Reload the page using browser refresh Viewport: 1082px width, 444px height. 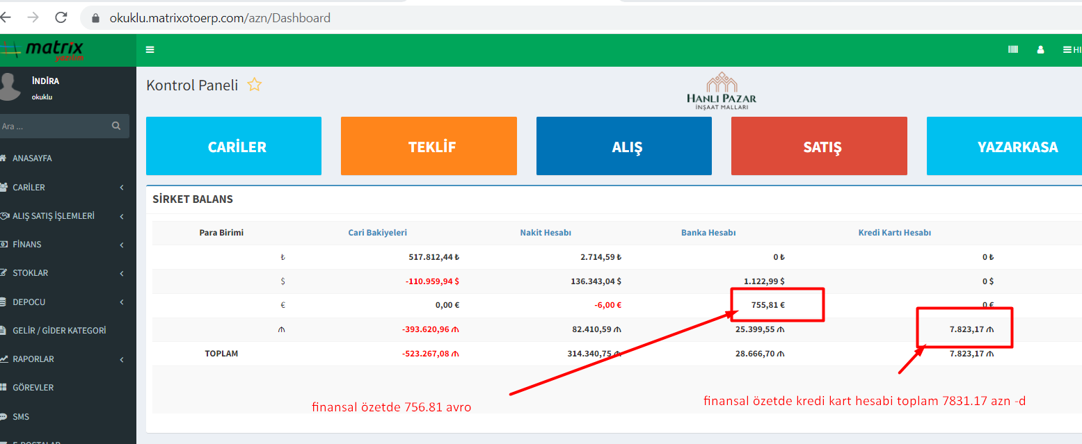point(61,17)
